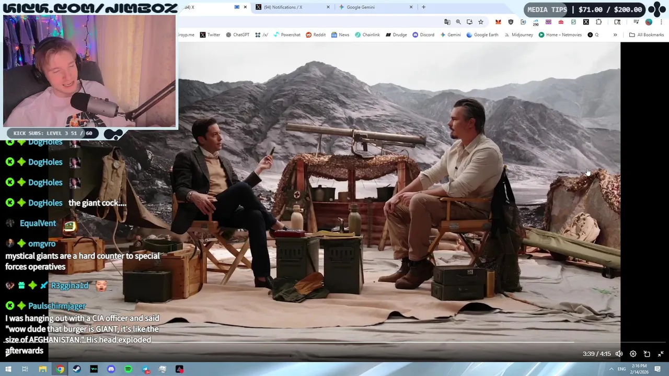This screenshot has height=376, width=669.
Task: Open the extension showing the 290 badge
Action: (536, 22)
